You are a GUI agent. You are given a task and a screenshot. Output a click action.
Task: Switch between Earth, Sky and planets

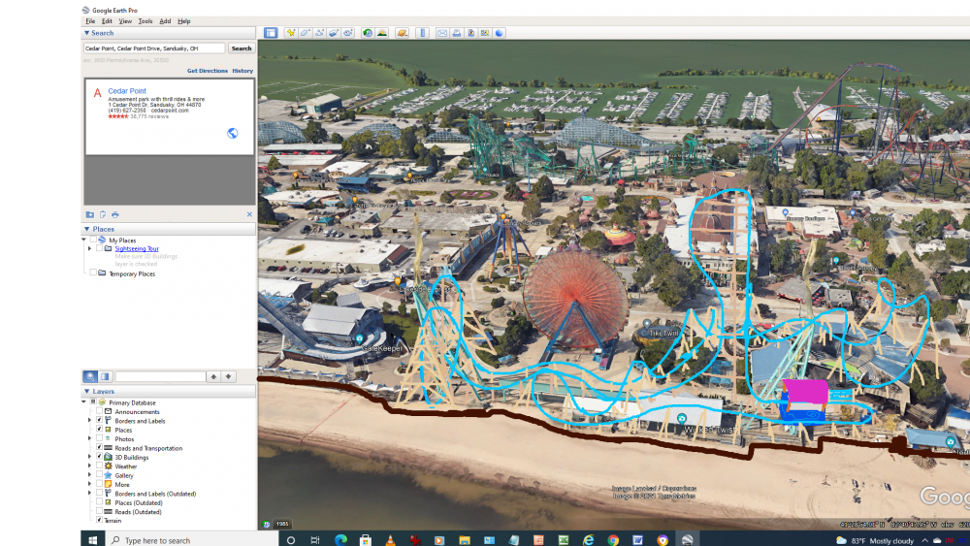403,33
